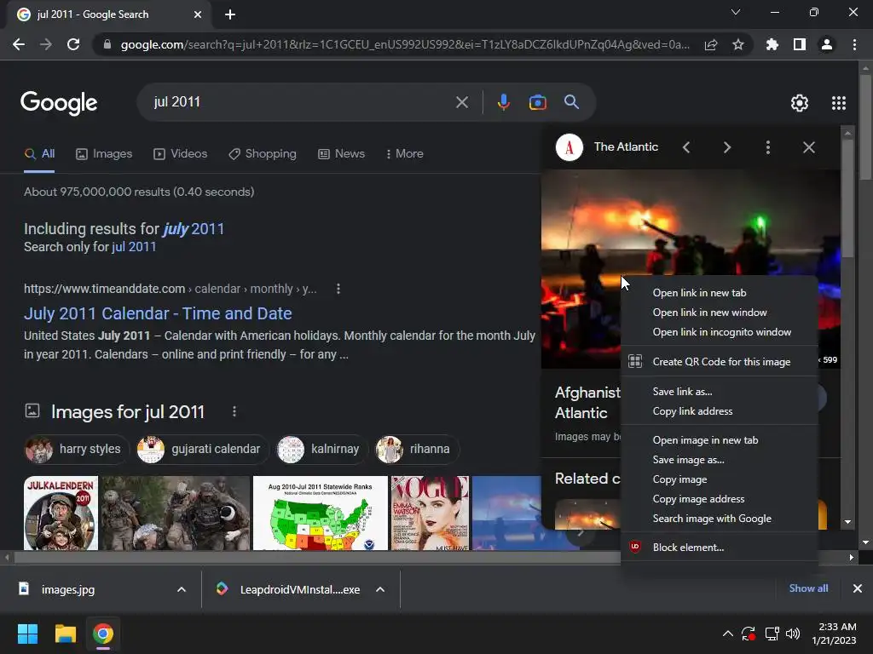This screenshot has width=873, height=654.
Task: Open the tab search dropdown arrow
Action: [x=736, y=12]
